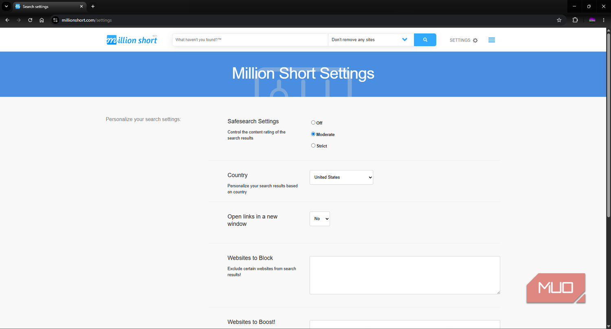Click the browser forward arrow
The width and height of the screenshot is (611, 329).
tap(19, 20)
